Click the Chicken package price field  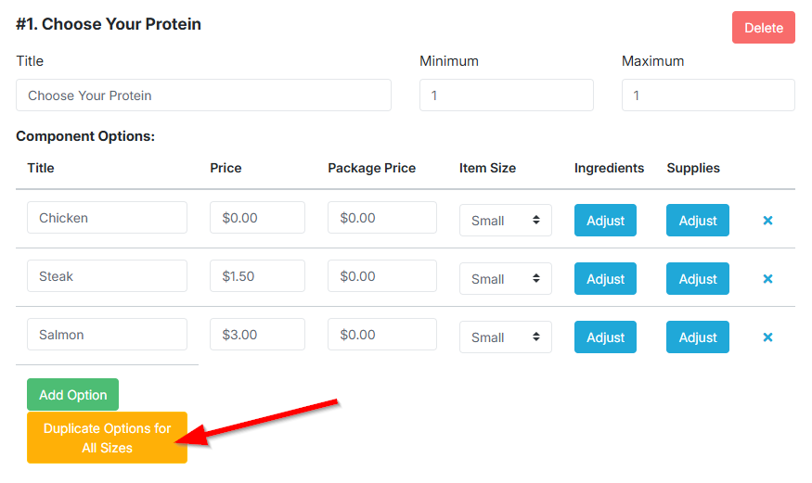click(x=382, y=218)
